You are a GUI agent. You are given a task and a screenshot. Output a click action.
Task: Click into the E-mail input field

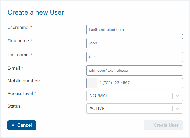click(x=134, y=71)
